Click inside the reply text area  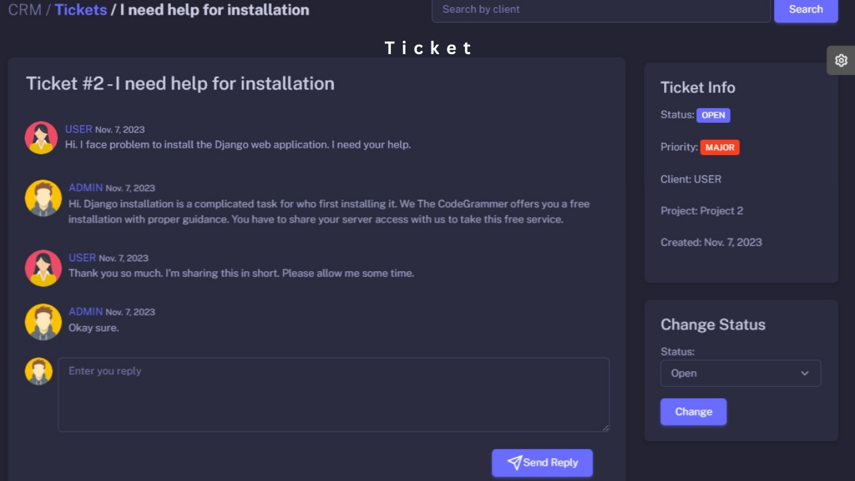point(333,394)
